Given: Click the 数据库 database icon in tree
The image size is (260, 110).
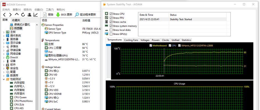Looking at the screenshot, I should tap(8, 76).
